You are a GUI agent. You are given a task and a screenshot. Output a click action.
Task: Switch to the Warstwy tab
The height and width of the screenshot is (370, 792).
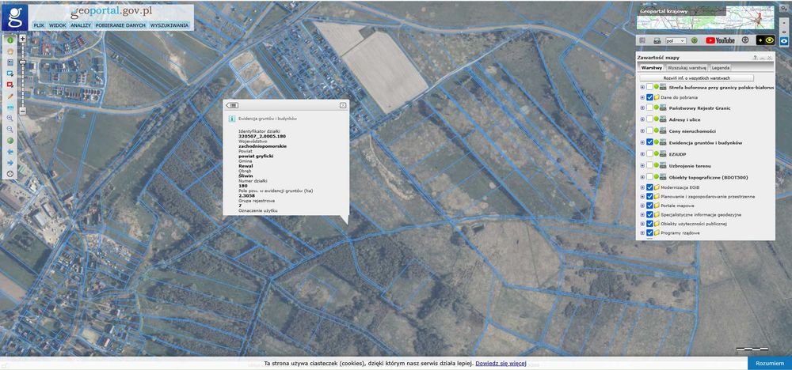[652, 67]
